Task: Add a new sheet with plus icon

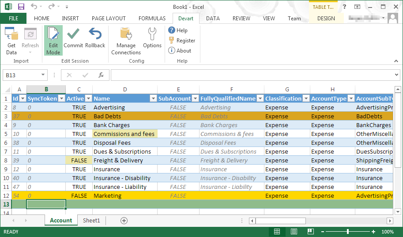Action: (124, 221)
